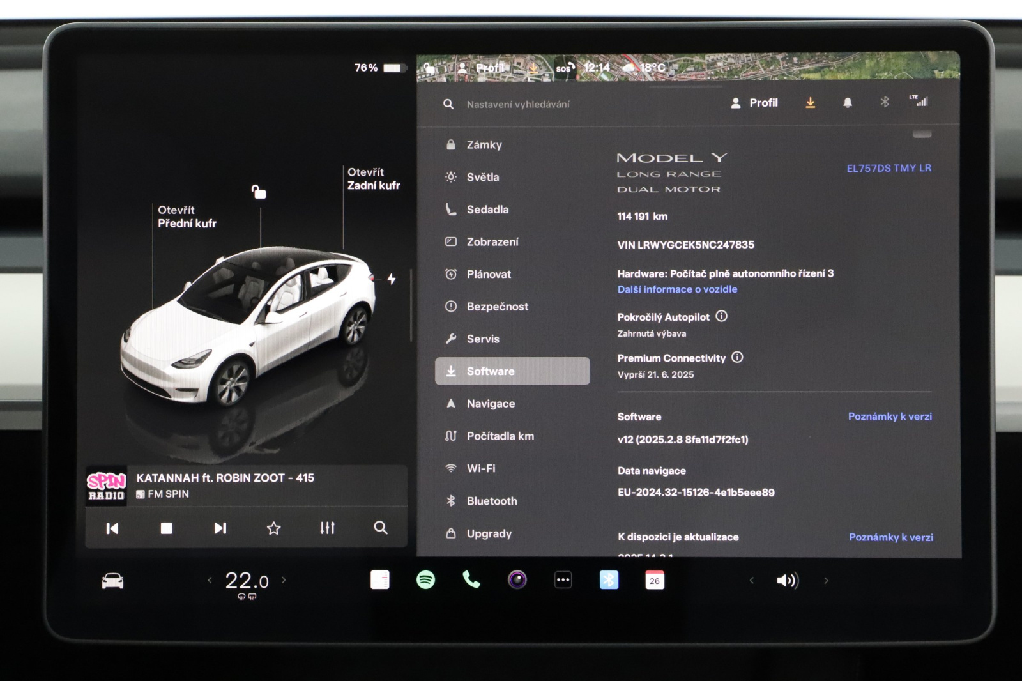Open the SPIN Radio station artwork
This screenshot has width=1022, height=681.
pos(106,486)
